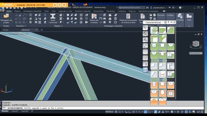Viewport: 207px width, 116px height.
Task: Select the diagonal line category icon in palette
Action: 145,46
